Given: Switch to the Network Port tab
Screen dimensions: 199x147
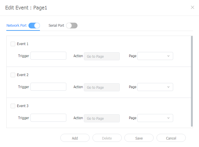Looking at the screenshot, I should [x=16, y=26].
